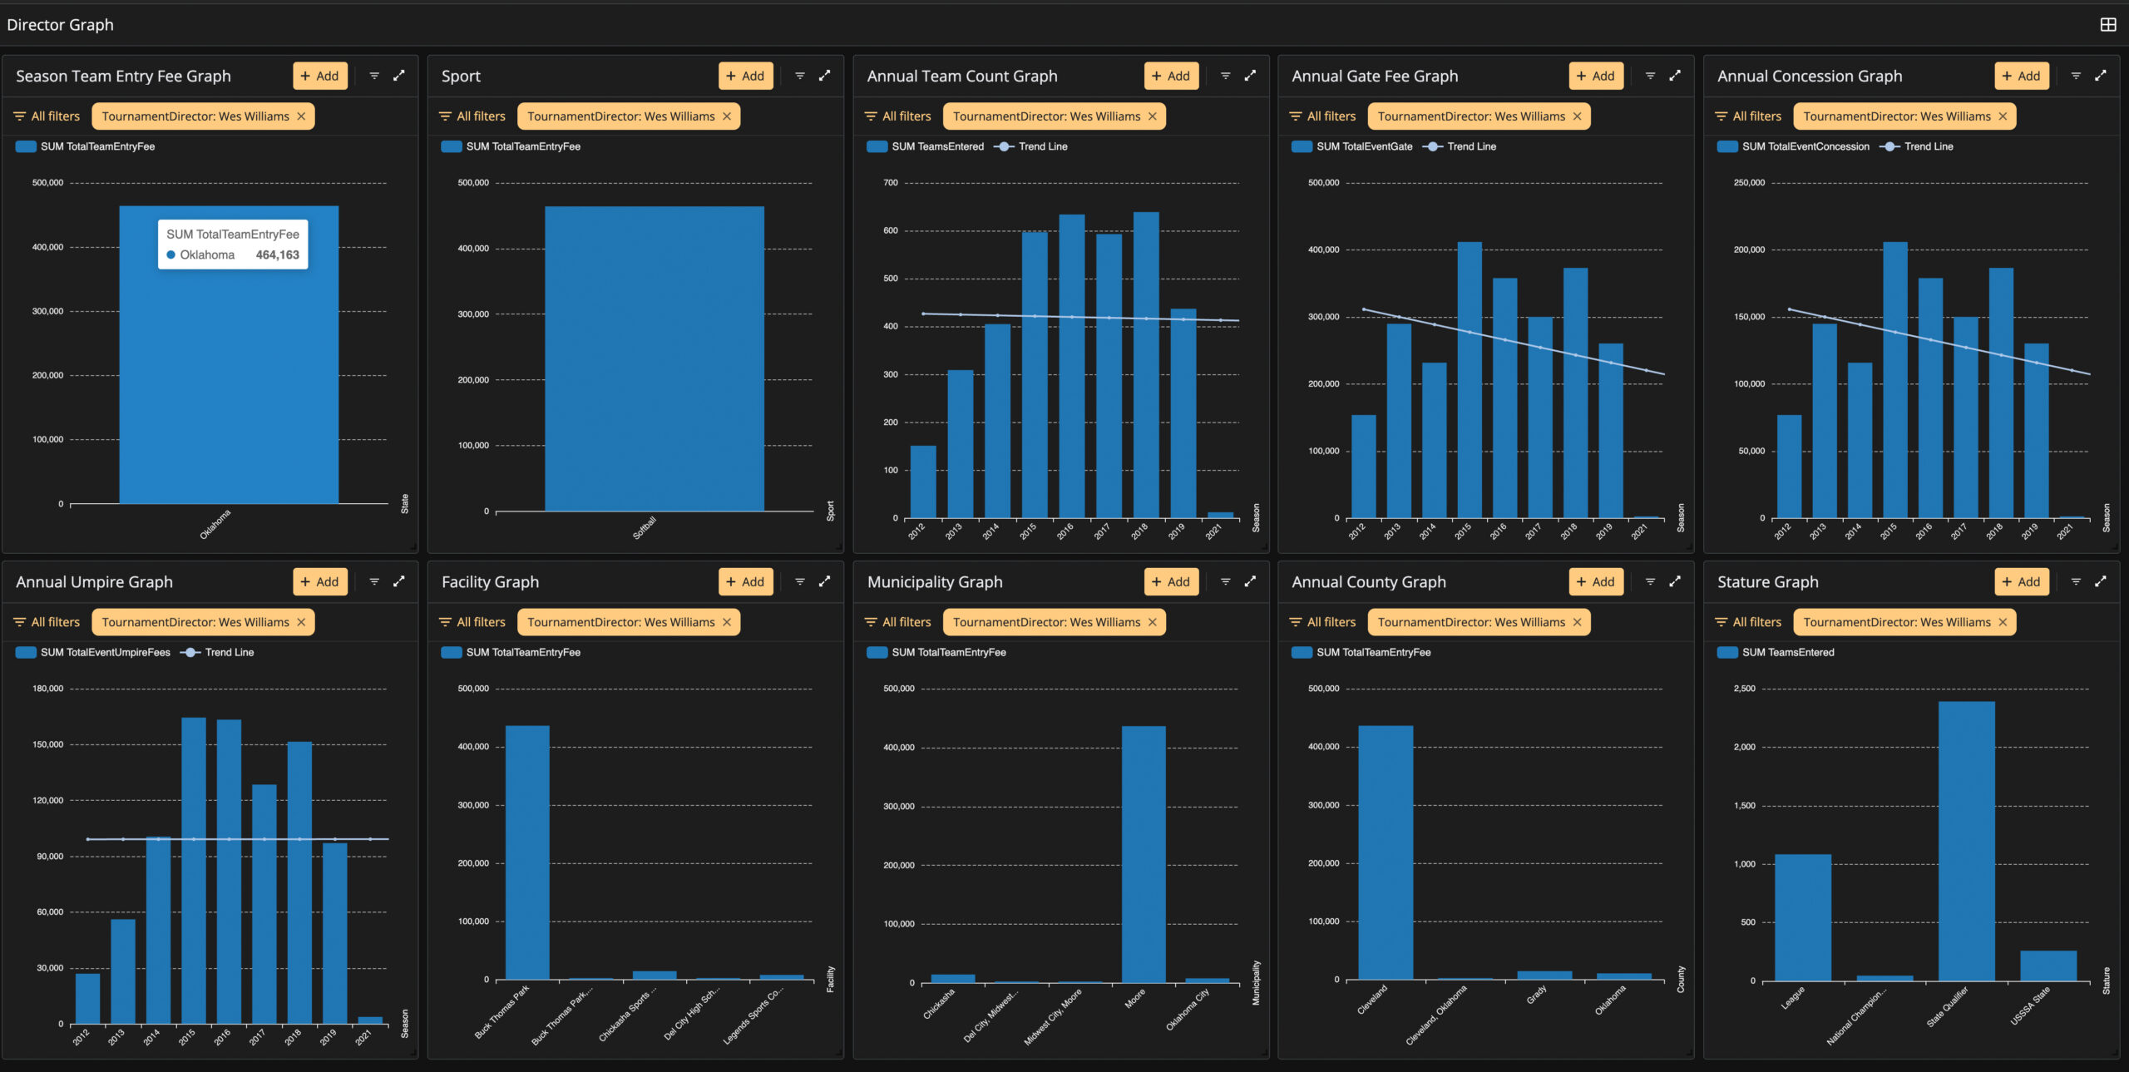Click Add on Stature Graph
Screen dimensions: 2129x1072
2023,581
